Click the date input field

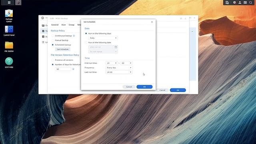point(103,47)
